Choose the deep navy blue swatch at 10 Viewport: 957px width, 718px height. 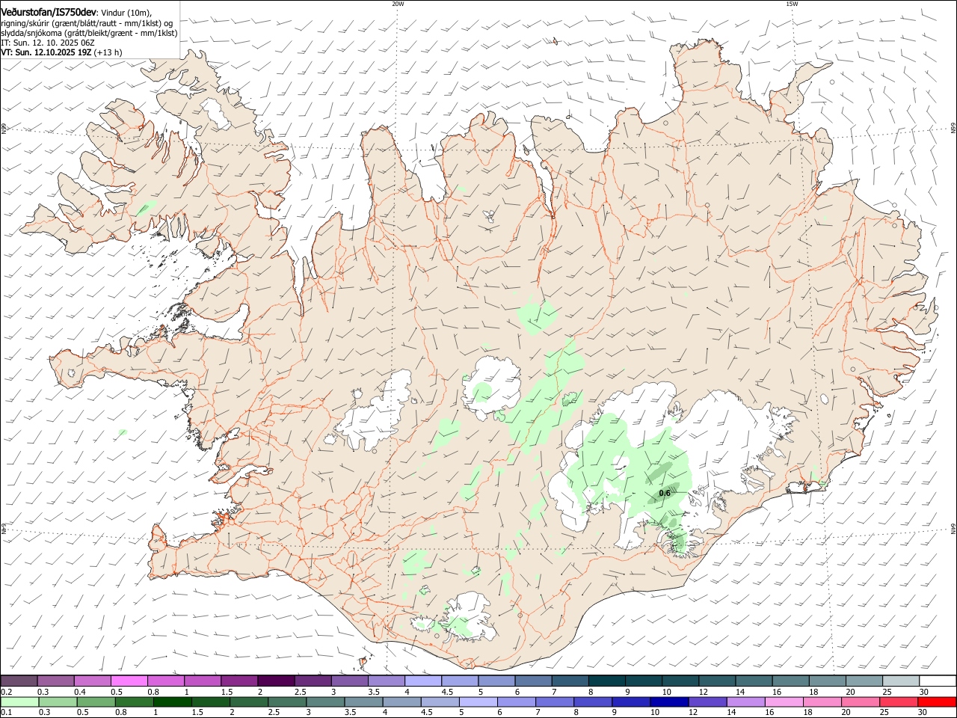pos(668,702)
